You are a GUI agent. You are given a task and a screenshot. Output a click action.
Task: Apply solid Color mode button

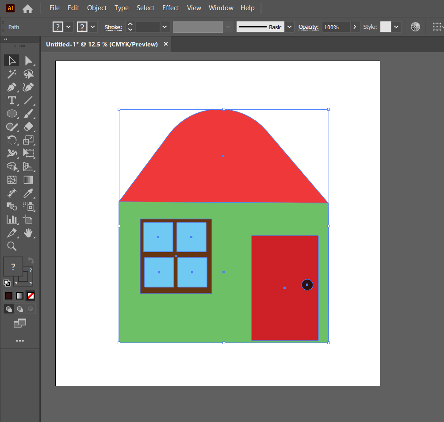(x=8, y=295)
